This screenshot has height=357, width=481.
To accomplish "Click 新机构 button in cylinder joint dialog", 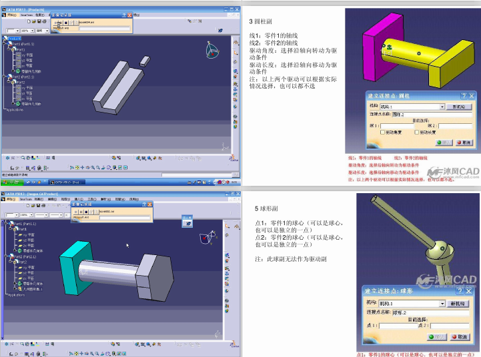I will tap(458, 107).
